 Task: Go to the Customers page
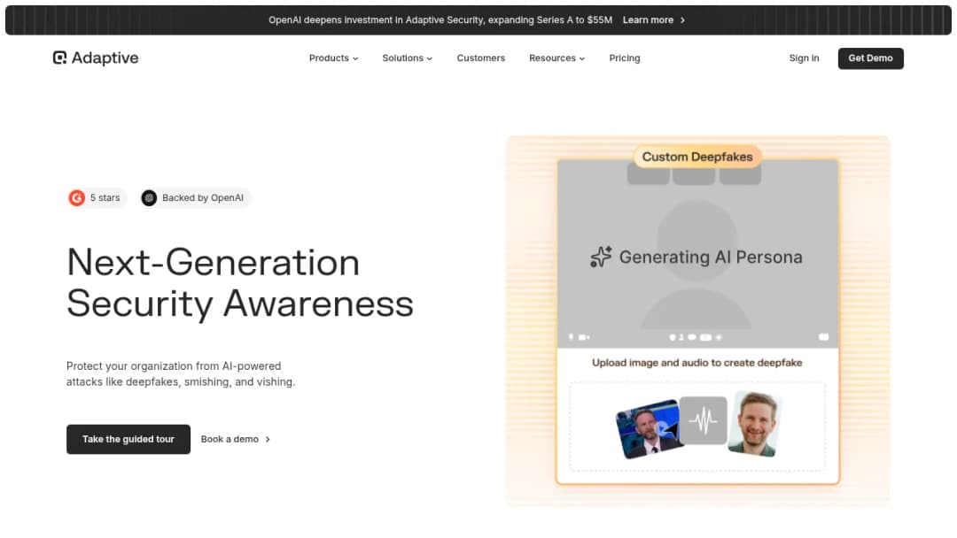[x=481, y=58]
